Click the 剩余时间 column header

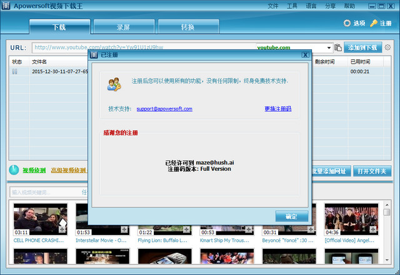[x=324, y=62]
